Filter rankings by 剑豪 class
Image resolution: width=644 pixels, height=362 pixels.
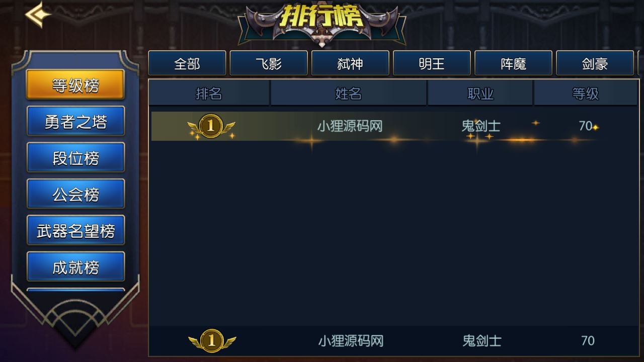click(x=595, y=63)
